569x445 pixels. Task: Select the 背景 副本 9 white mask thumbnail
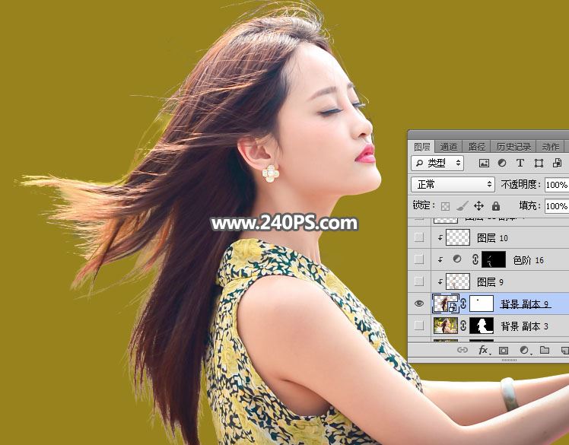pos(482,304)
